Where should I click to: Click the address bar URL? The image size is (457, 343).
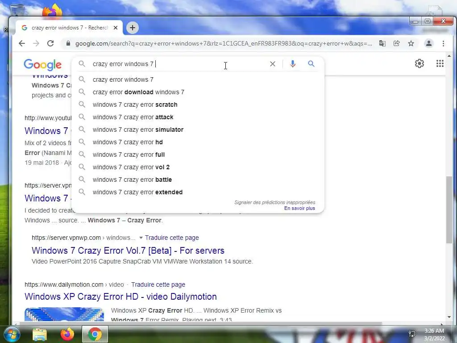[x=224, y=43]
